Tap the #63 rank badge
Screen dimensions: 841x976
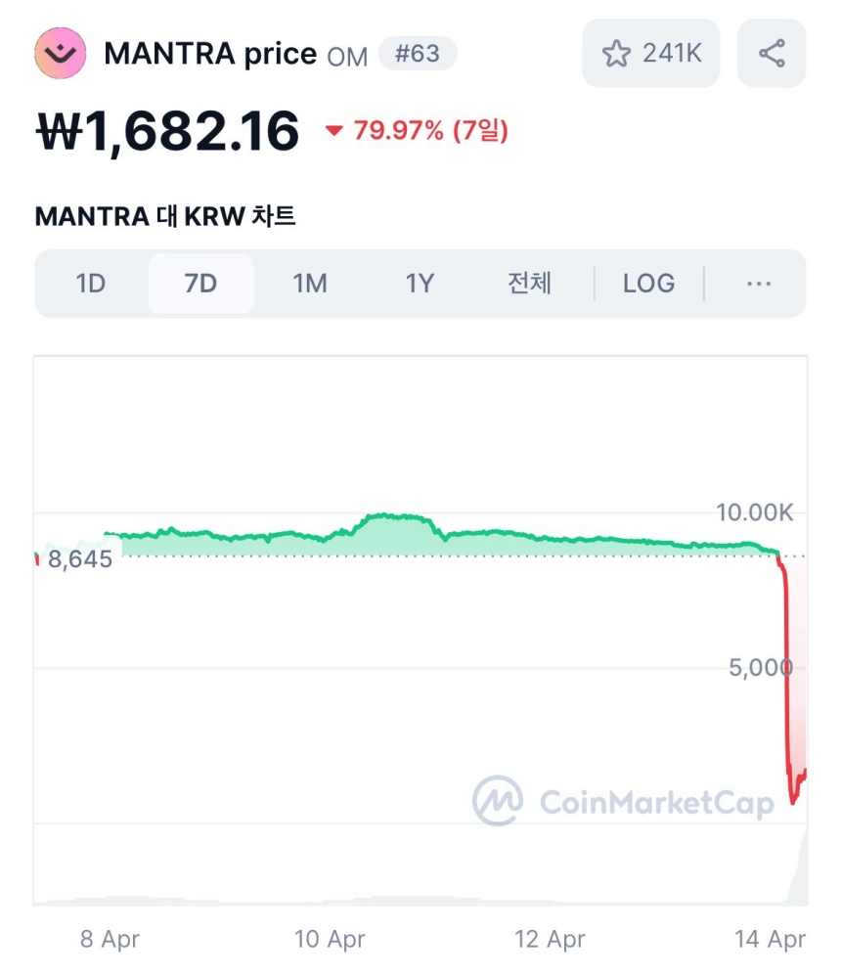(x=418, y=54)
